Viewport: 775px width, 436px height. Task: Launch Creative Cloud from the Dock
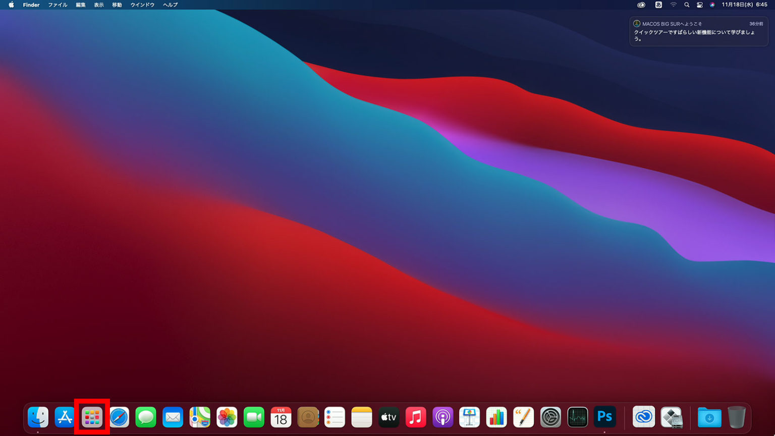[x=644, y=417]
